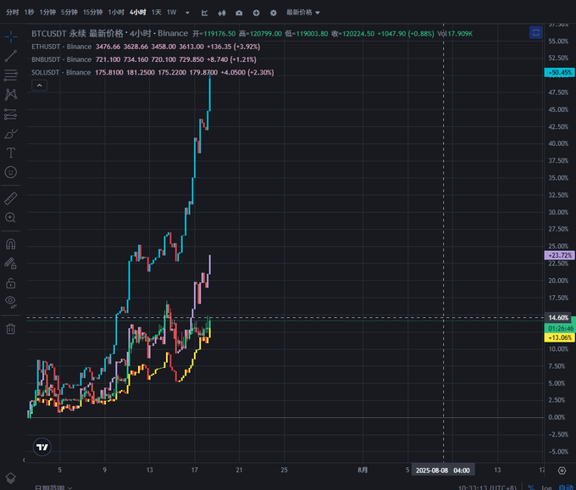Expand the timeframe interval dropdown arrow

188,13
